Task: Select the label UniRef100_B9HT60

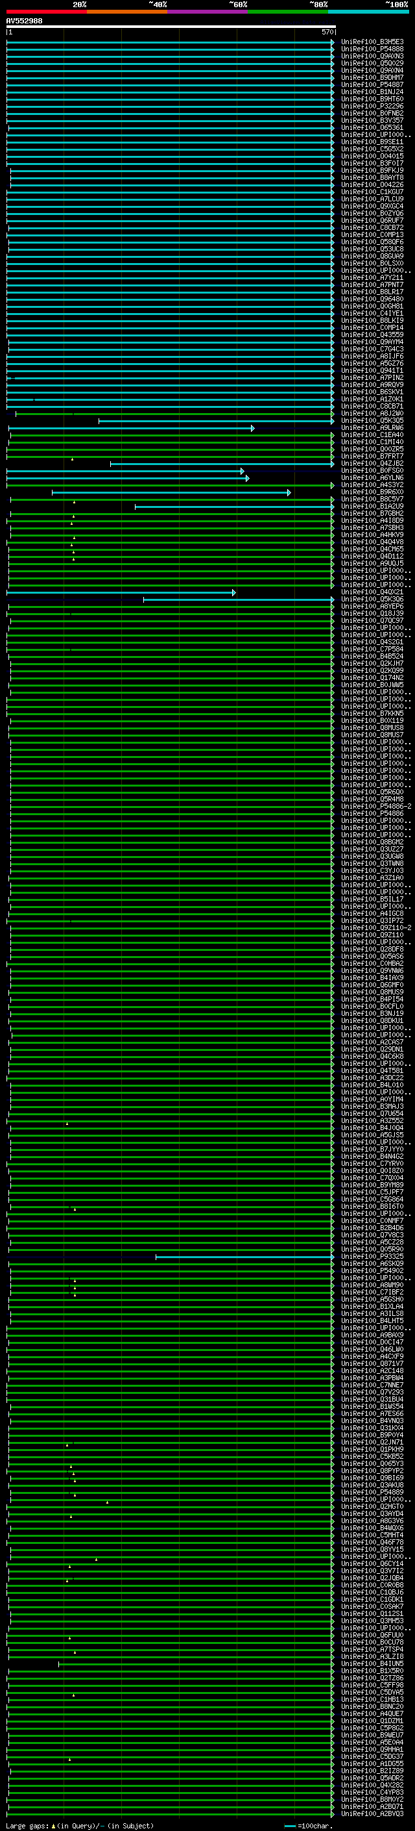Action: click(372, 99)
